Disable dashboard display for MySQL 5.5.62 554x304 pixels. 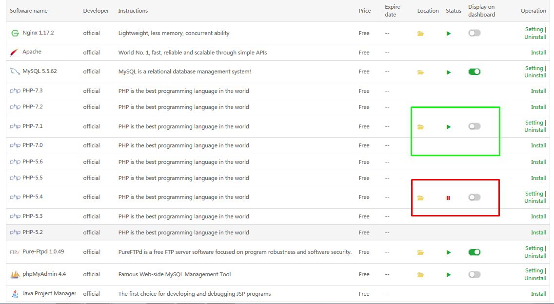475,72
